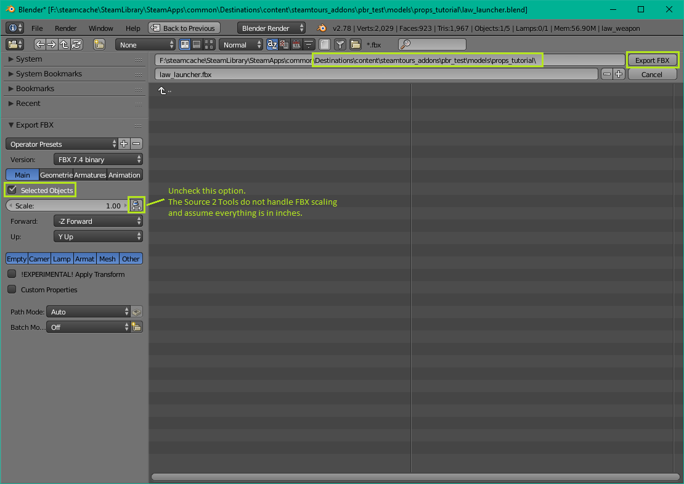Open the Normal display size dropdown
Image resolution: width=684 pixels, height=484 pixels.
click(241, 44)
